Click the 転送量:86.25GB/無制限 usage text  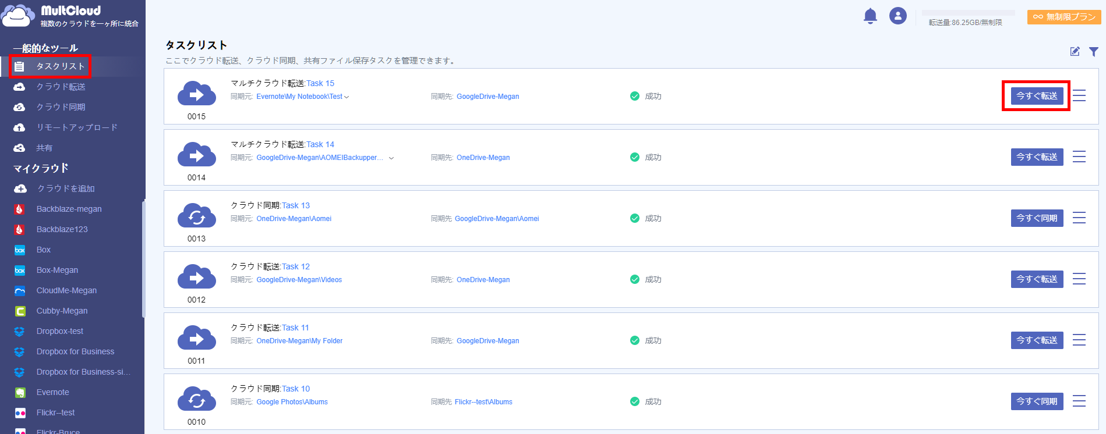pyautogui.click(x=965, y=23)
